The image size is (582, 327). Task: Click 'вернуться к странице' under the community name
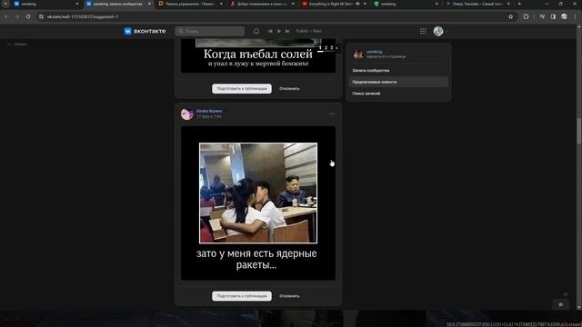tap(386, 56)
